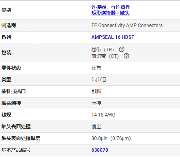
Task: Open help icon next to 剪切带 (CT)
Action: [126, 56]
